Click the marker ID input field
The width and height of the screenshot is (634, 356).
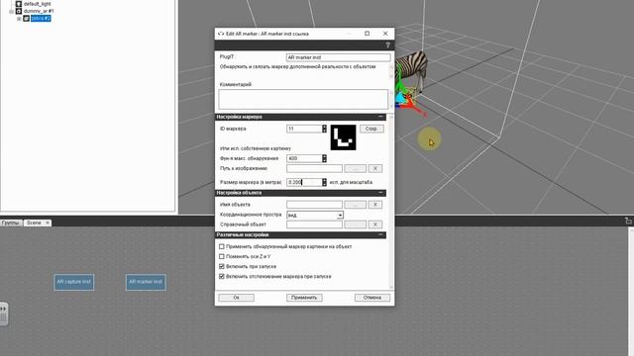[x=304, y=129]
